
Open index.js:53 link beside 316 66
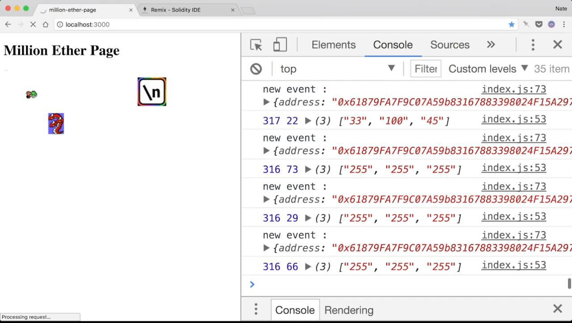(514, 265)
